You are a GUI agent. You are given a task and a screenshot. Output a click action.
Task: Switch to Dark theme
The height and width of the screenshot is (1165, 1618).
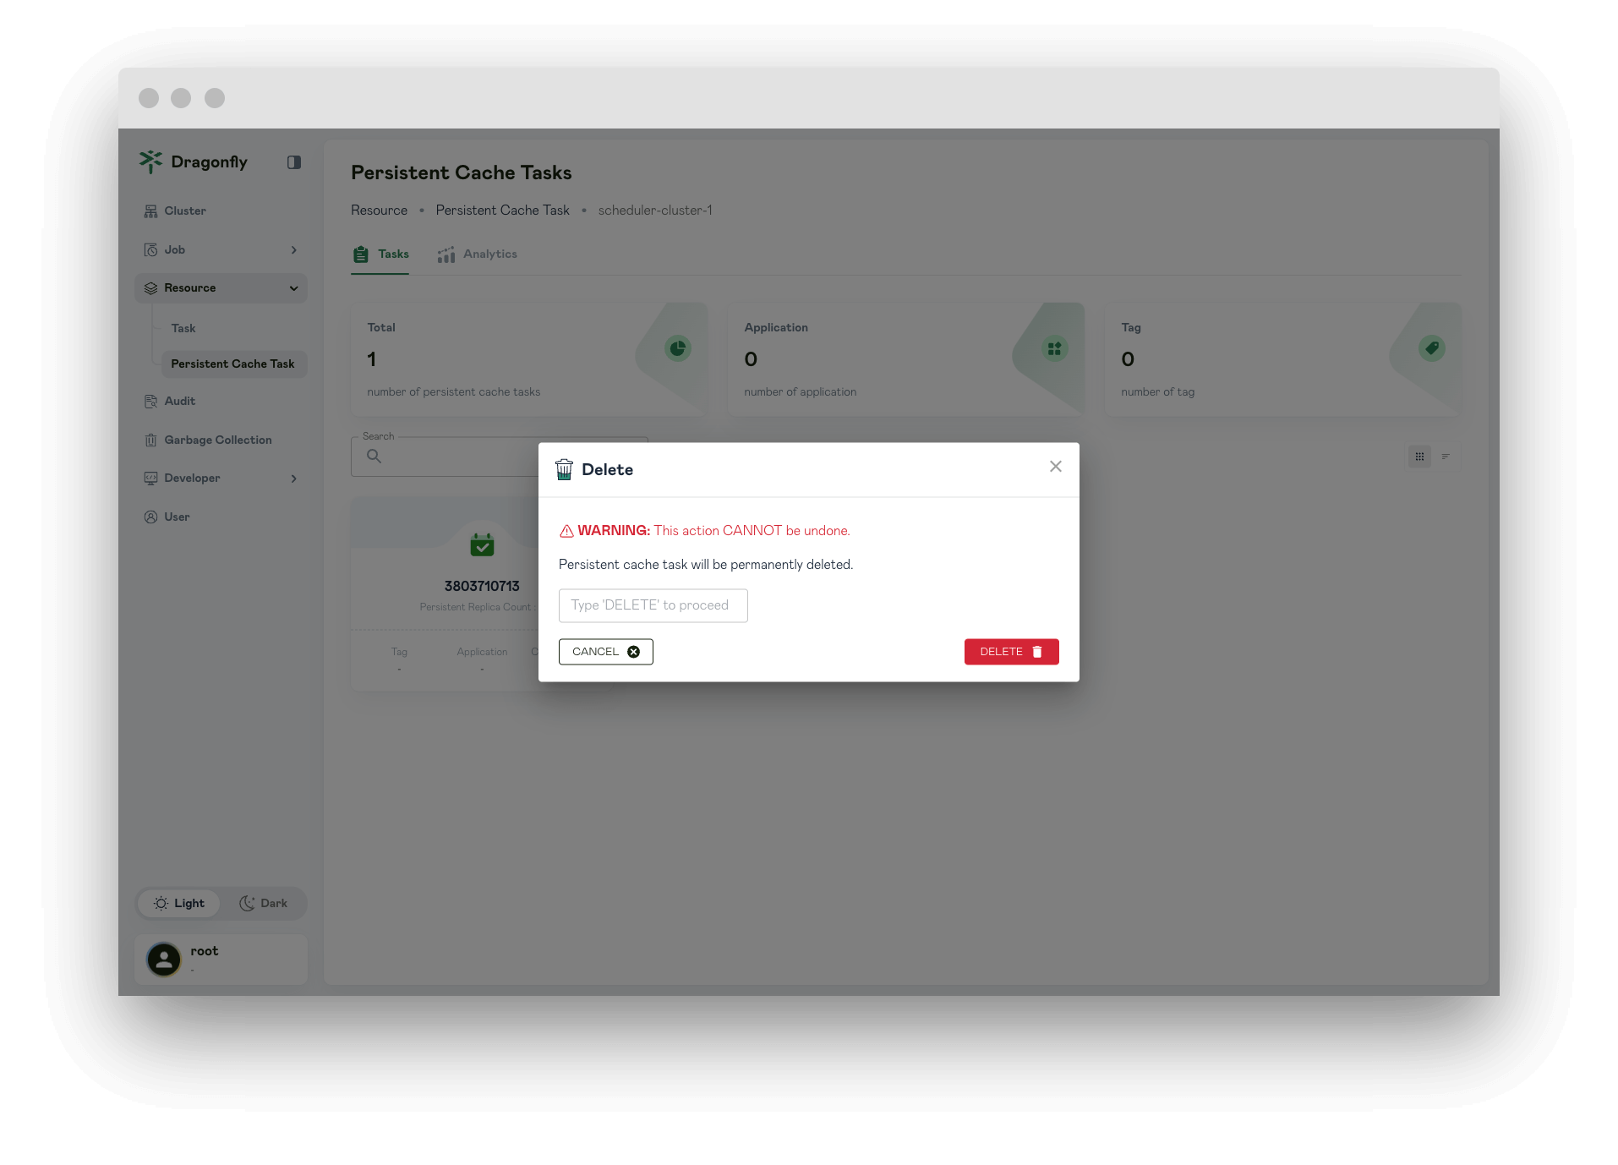pos(265,903)
